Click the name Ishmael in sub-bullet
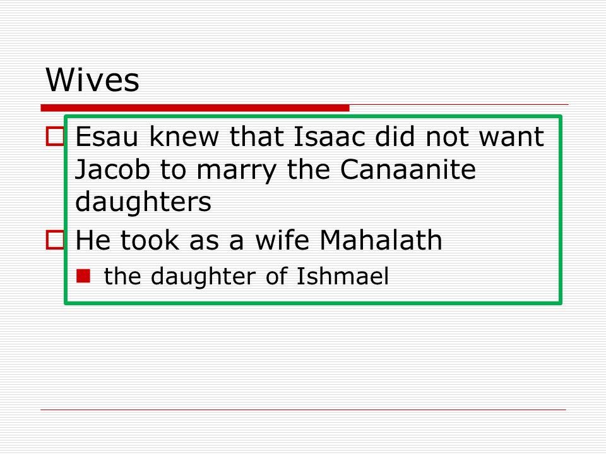The width and height of the screenshot is (606, 455). click(x=342, y=276)
